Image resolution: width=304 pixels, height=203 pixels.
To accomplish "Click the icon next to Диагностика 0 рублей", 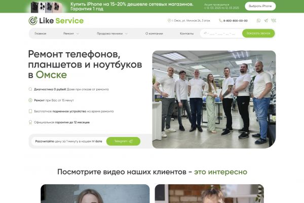I will pyautogui.click(x=30, y=89).
